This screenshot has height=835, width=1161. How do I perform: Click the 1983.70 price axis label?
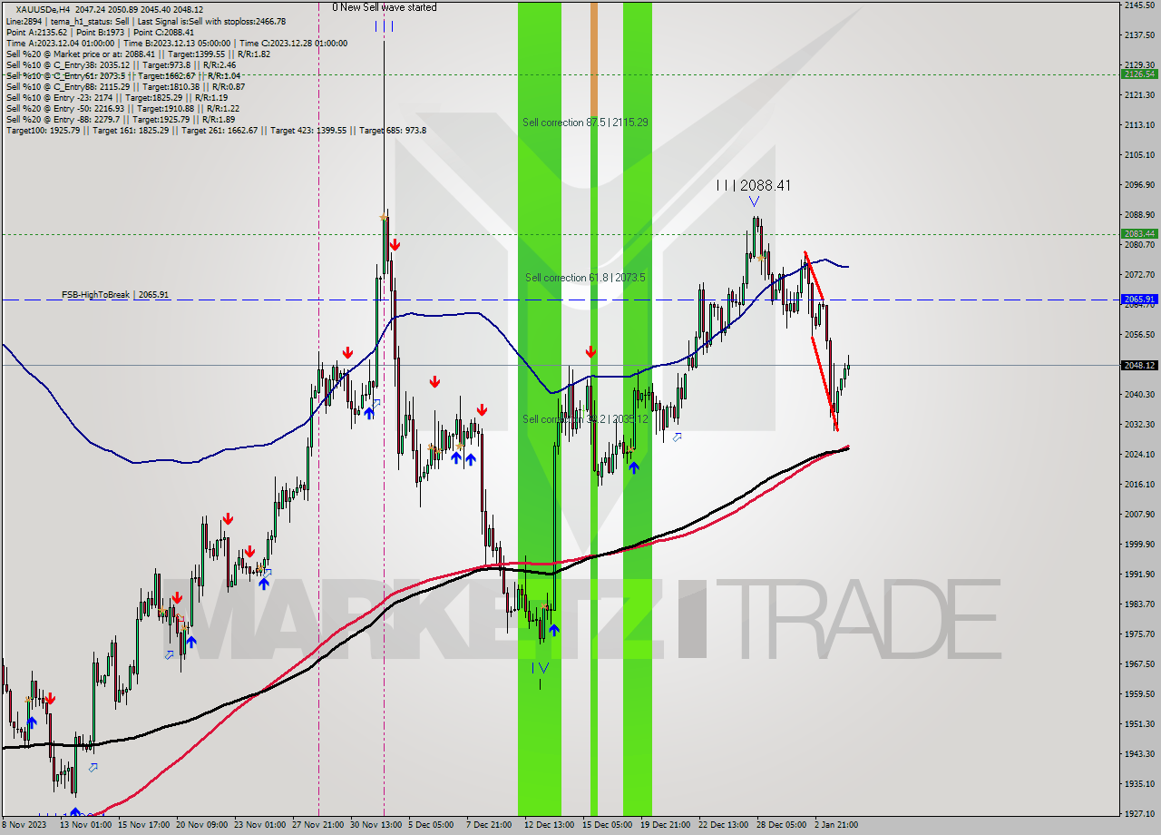click(1139, 604)
